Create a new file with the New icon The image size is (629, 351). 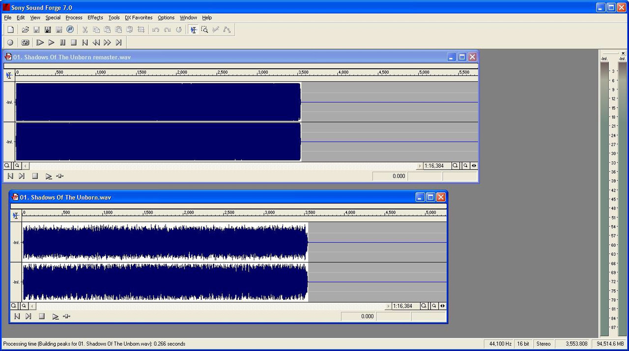(10, 29)
